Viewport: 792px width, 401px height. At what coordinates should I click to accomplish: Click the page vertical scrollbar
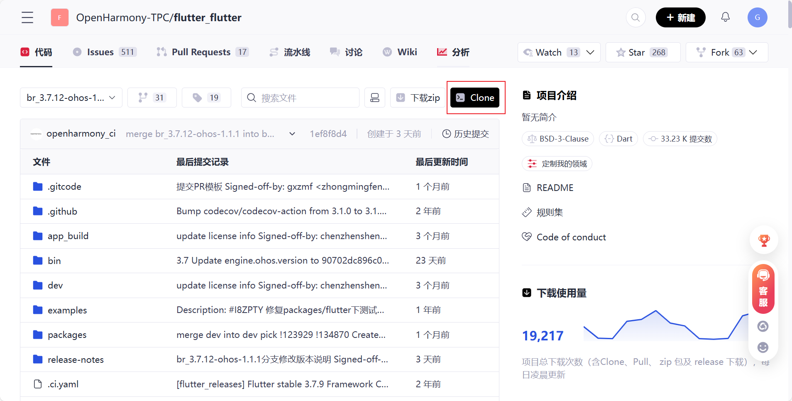(790, 15)
